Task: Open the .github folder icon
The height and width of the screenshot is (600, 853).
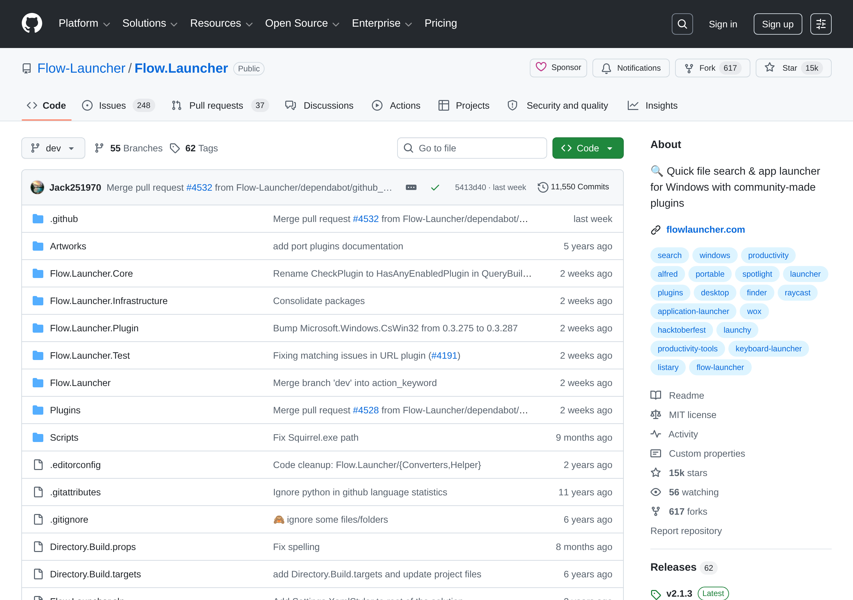Action: tap(38, 219)
